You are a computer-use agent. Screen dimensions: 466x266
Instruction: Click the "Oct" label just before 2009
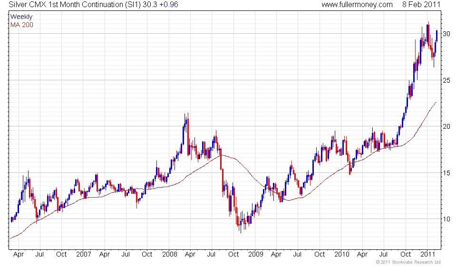(x=233, y=254)
